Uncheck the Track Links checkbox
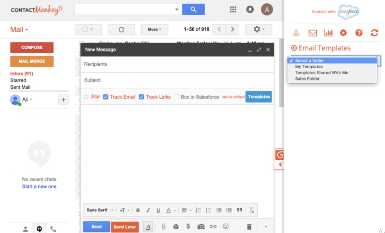The image size is (385, 233). pos(142,97)
